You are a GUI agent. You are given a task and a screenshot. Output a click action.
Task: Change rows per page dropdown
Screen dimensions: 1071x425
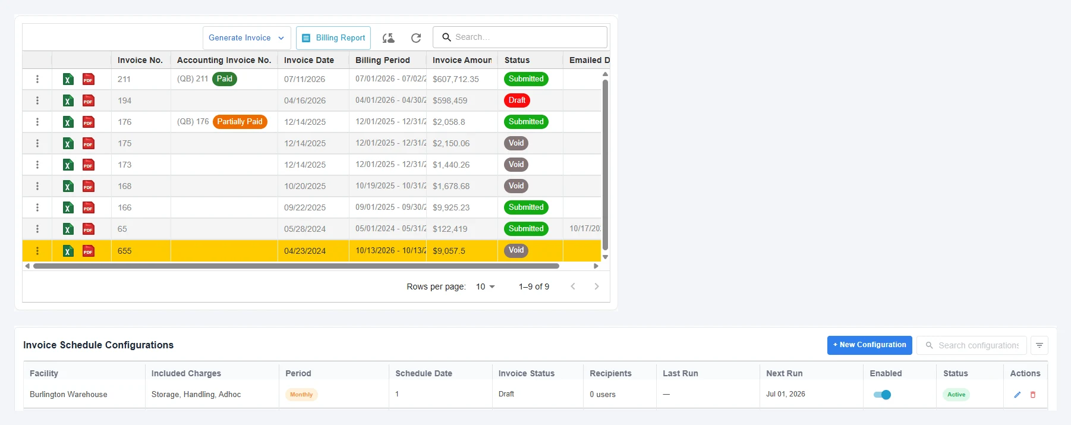485,287
